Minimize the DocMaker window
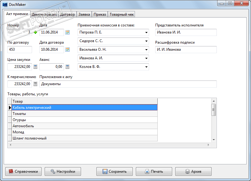This screenshot has width=251, height=181. click(222, 3)
